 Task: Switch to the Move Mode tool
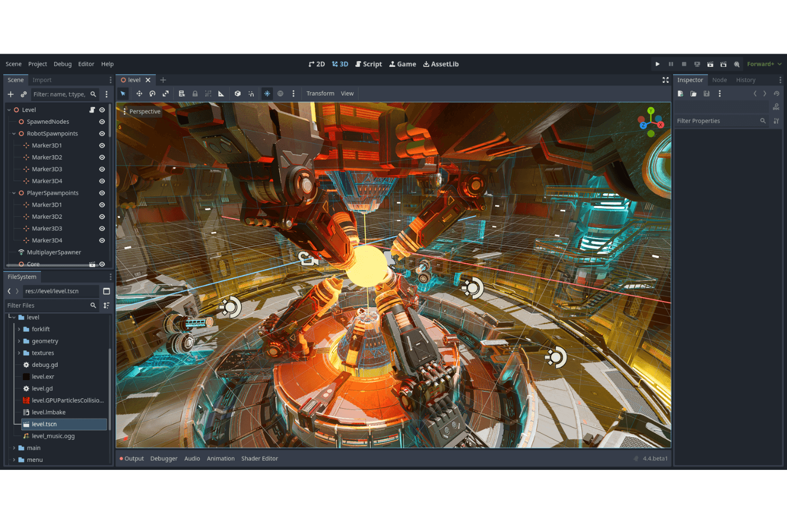[139, 93]
